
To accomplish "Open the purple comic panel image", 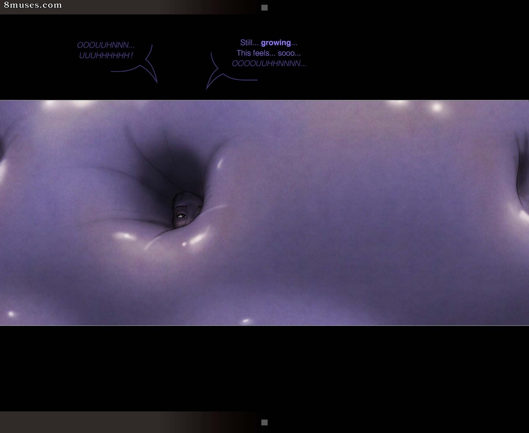I will (264, 213).
